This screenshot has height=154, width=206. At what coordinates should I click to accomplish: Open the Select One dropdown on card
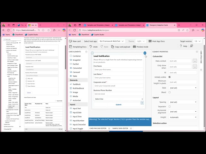118,99
